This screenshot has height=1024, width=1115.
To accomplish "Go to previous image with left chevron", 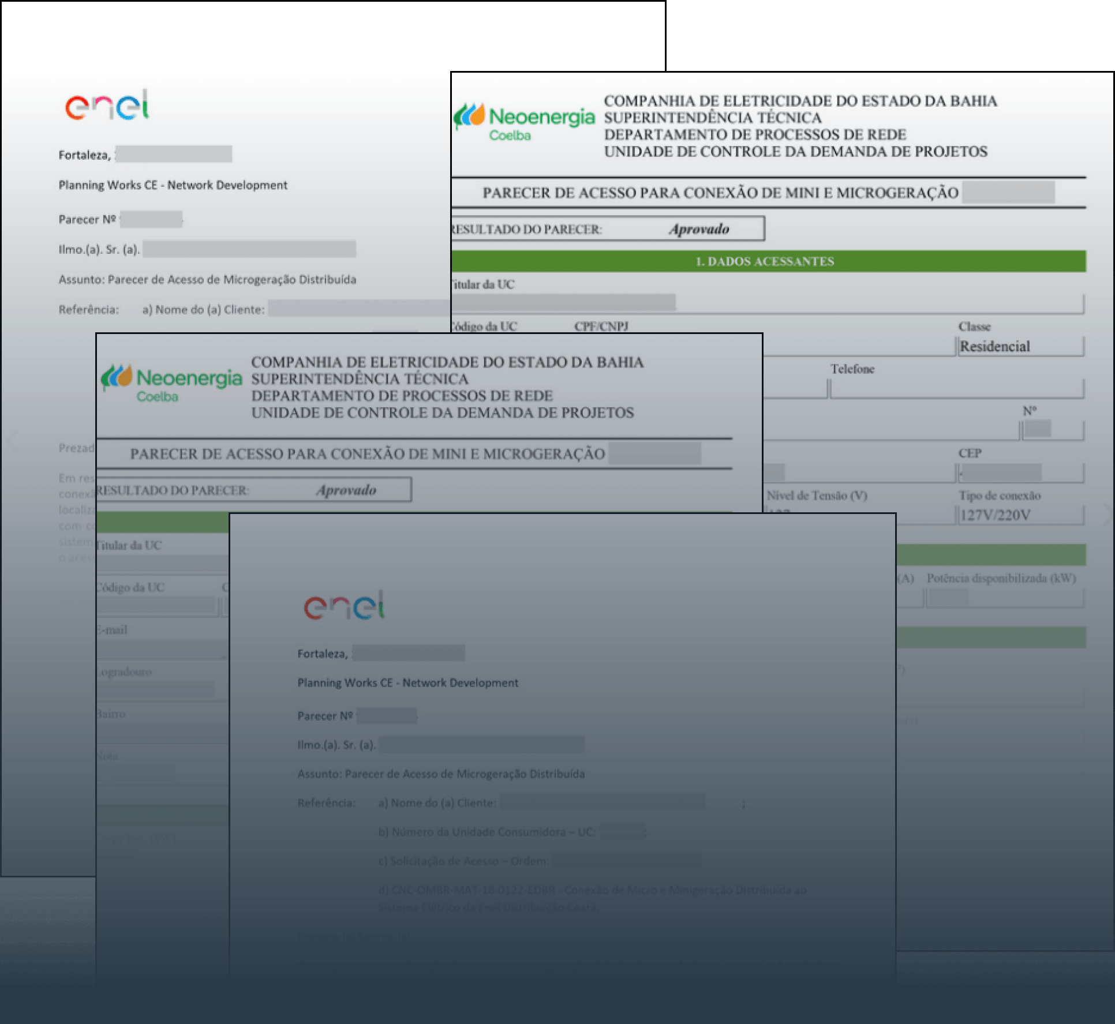I will [x=13, y=441].
